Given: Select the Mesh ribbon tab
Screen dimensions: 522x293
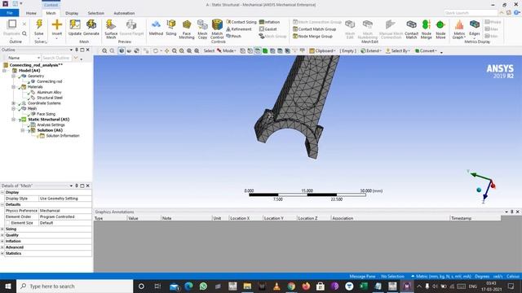Looking at the screenshot, I should coord(51,13).
